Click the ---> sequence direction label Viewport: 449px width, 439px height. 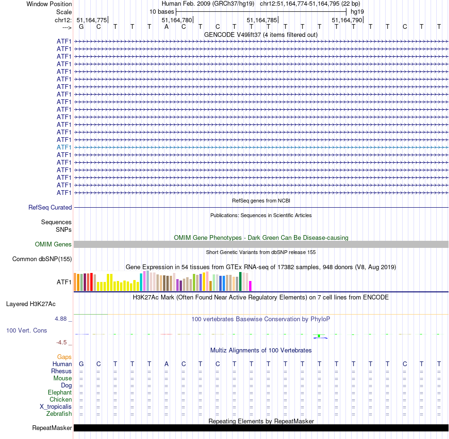67,27
